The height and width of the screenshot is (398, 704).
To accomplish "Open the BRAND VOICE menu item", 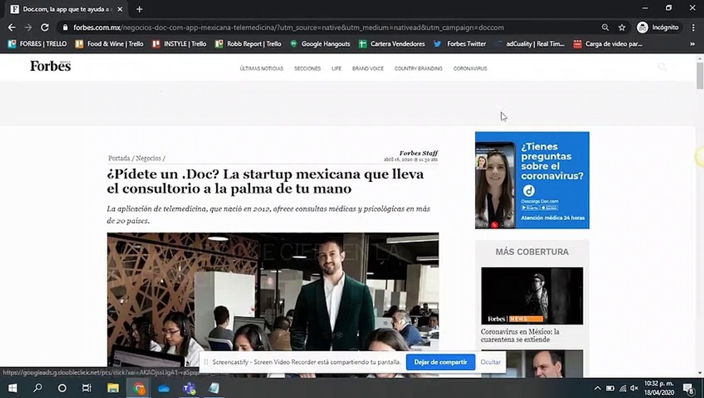I will pyautogui.click(x=367, y=69).
